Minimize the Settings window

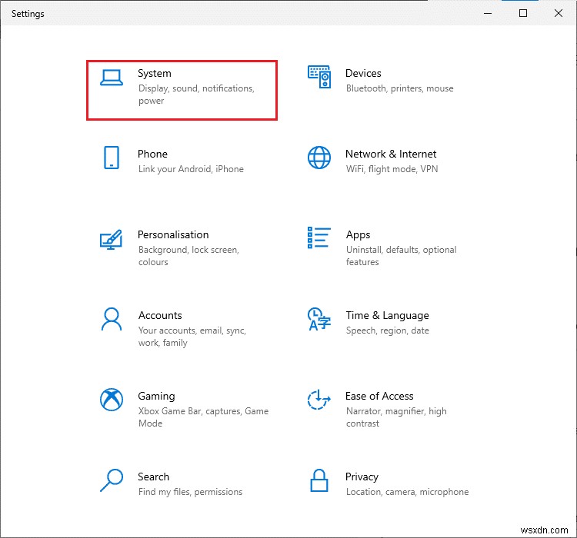tap(488, 13)
